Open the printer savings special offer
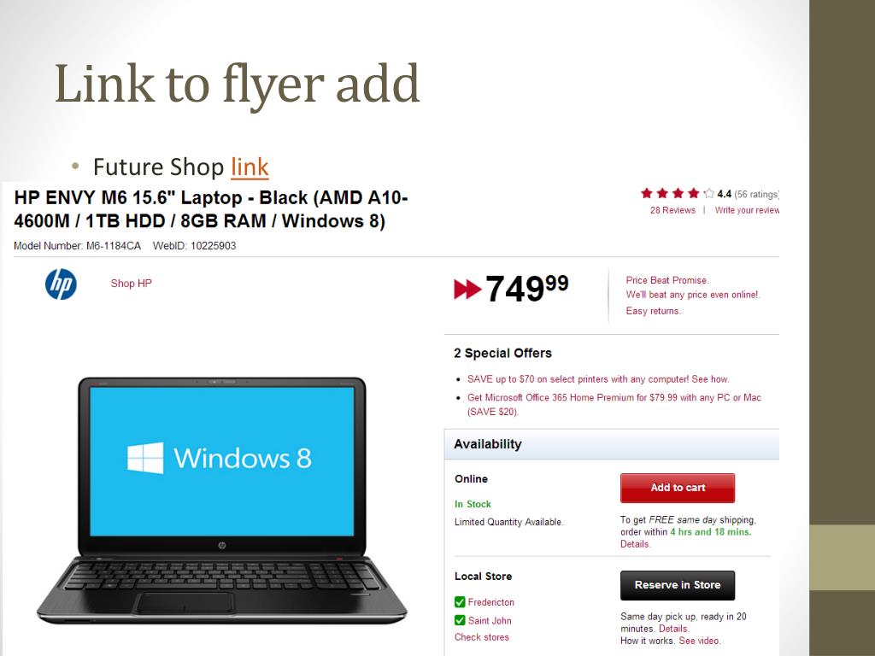Image resolution: width=875 pixels, height=656 pixels. (x=598, y=379)
